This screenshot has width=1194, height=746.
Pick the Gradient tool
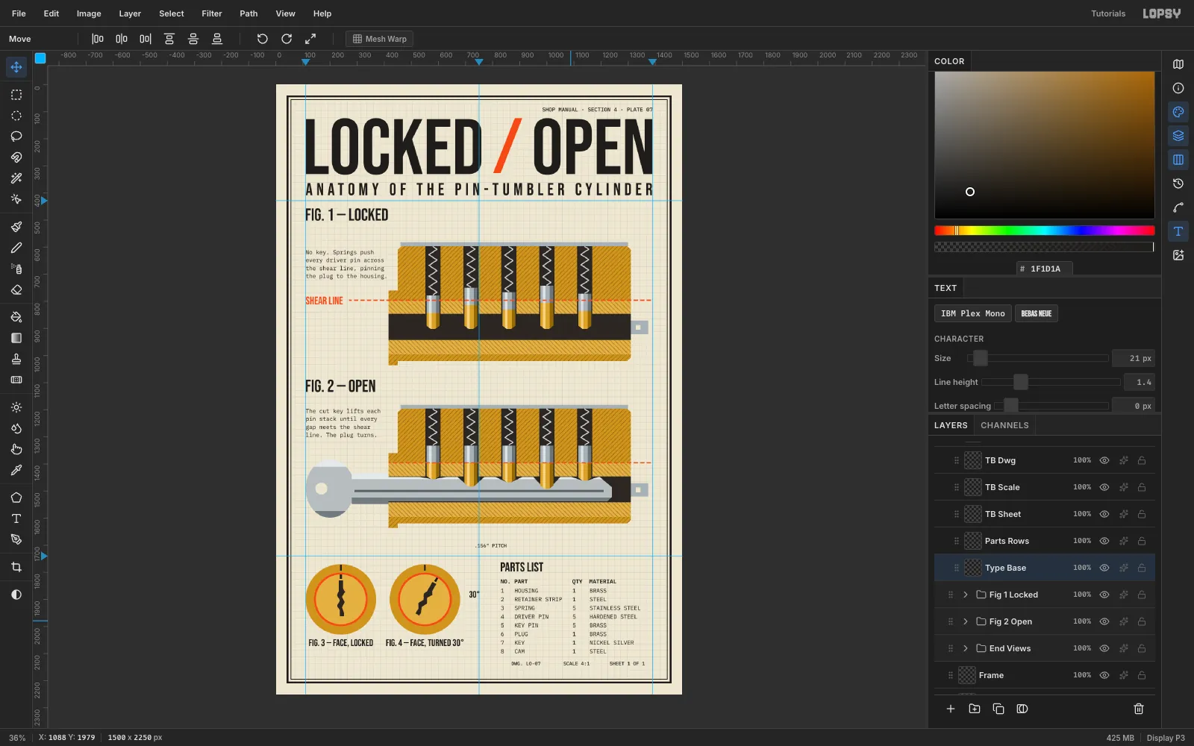click(x=16, y=338)
